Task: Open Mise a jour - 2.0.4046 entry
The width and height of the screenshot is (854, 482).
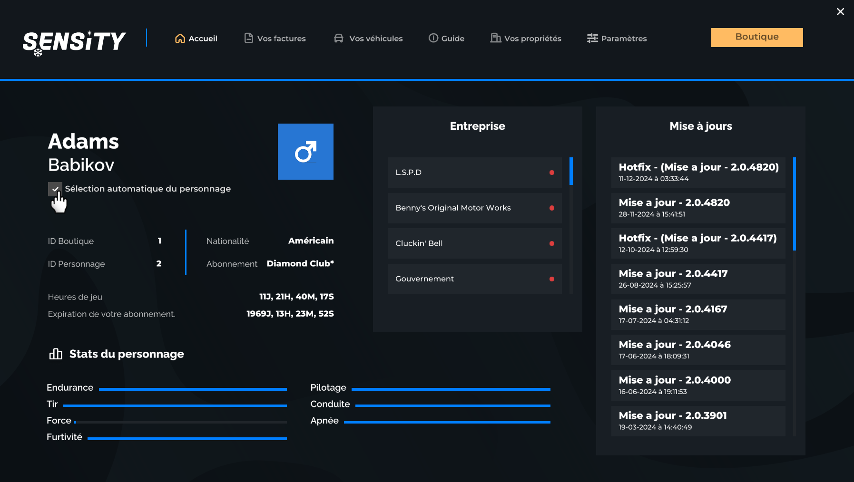Action: 698,350
